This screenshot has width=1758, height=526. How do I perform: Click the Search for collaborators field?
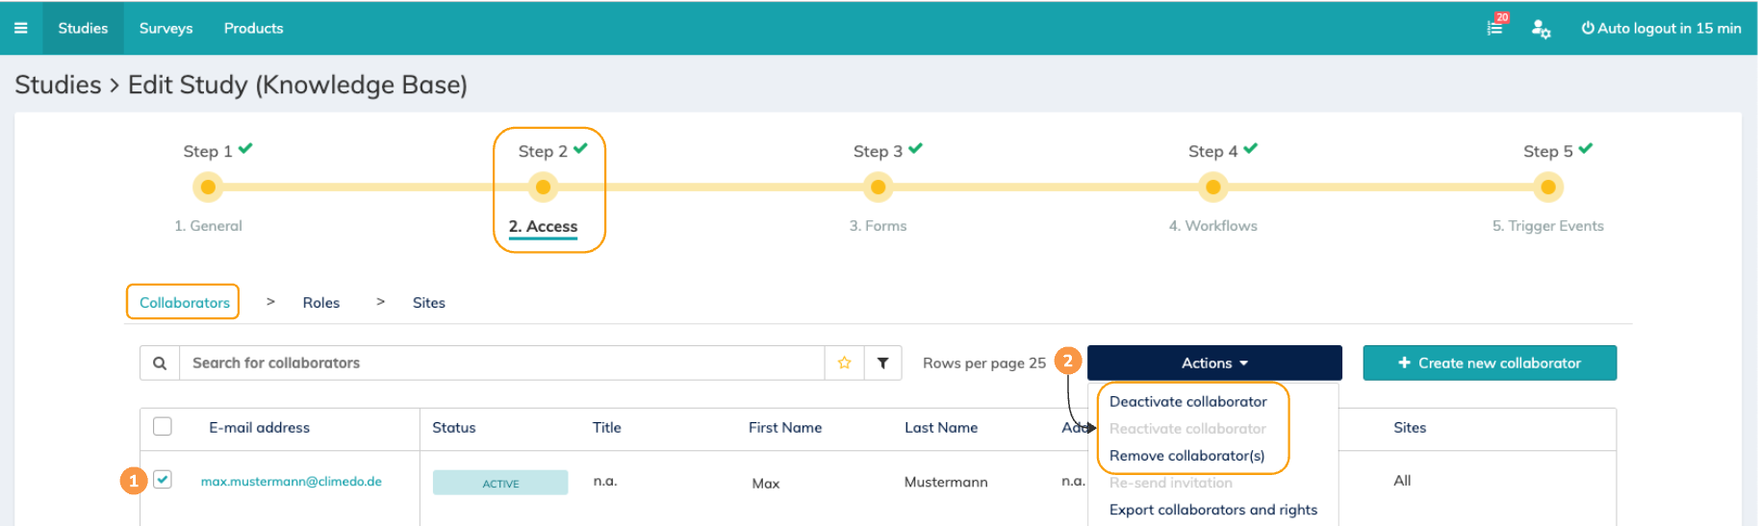(501, 363)
